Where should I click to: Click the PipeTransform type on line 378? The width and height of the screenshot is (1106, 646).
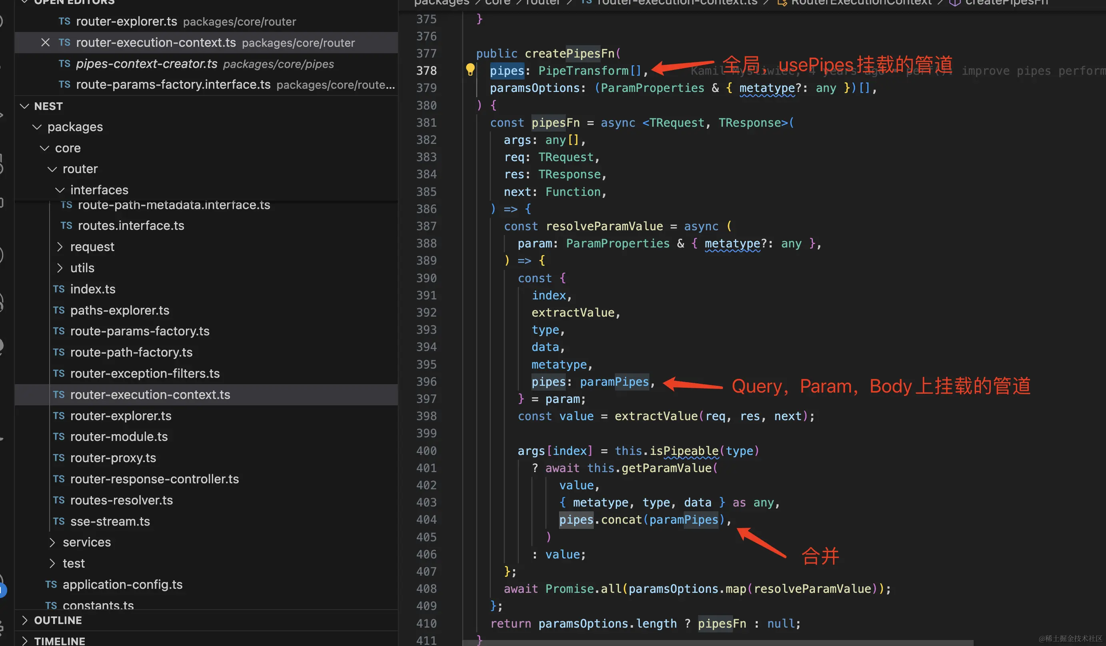583,71
